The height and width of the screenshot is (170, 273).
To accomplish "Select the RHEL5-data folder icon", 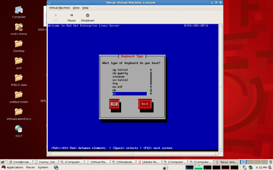I will click(19, 80).
